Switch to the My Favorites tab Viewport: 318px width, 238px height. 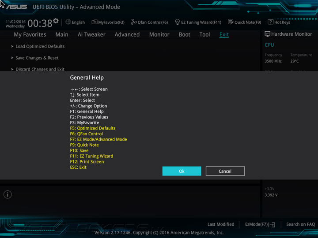[x=30, y=35]
